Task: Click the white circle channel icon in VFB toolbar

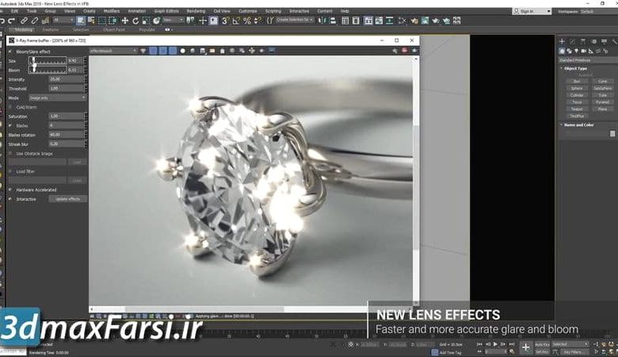Action: tap(182, 51)
